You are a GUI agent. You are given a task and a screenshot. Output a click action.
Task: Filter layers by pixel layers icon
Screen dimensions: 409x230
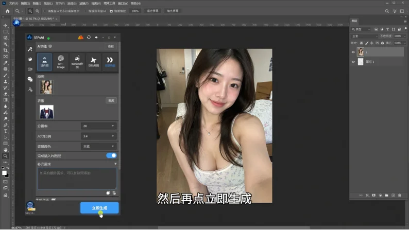(376, 29)
